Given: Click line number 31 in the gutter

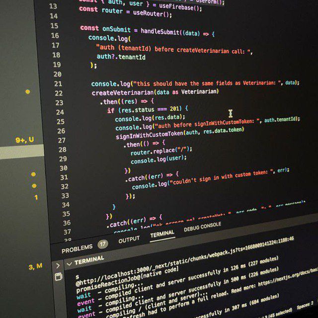Looking at the screenshot, I should click(x=64, y=177).
